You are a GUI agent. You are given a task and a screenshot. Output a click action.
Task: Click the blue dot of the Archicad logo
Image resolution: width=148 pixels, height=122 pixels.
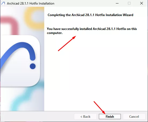pyautogui.click(x=33, y=66)
